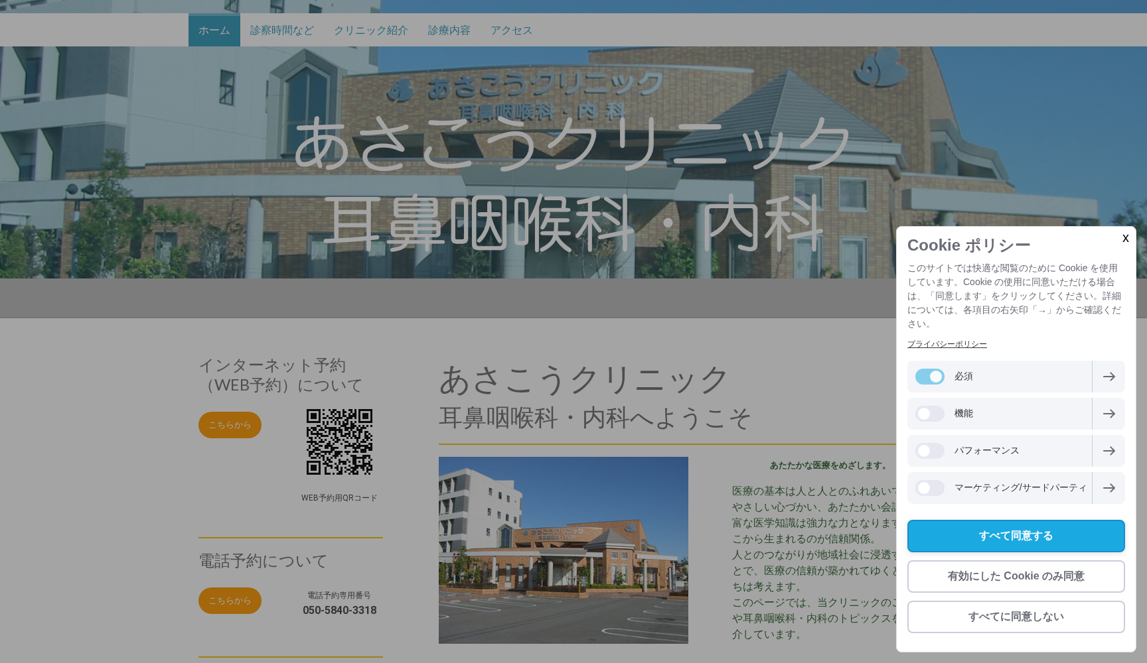
Task: Open 機能 cookie details using right-arrow icon
Action: pyautogui.click(x=1109, y=414)
